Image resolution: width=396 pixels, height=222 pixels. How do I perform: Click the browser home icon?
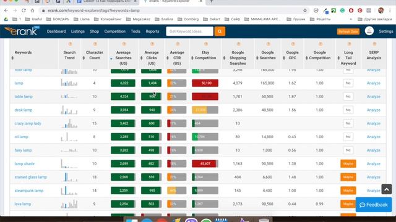[32, 10]
